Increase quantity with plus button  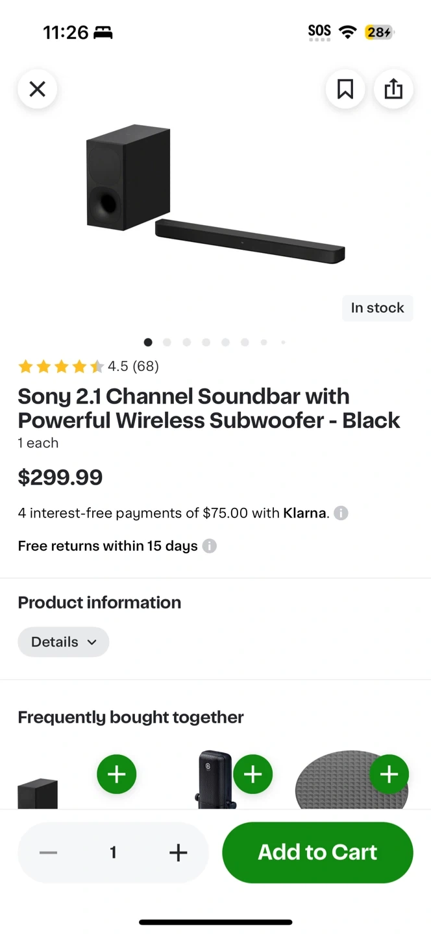click(x=178, y=852)
